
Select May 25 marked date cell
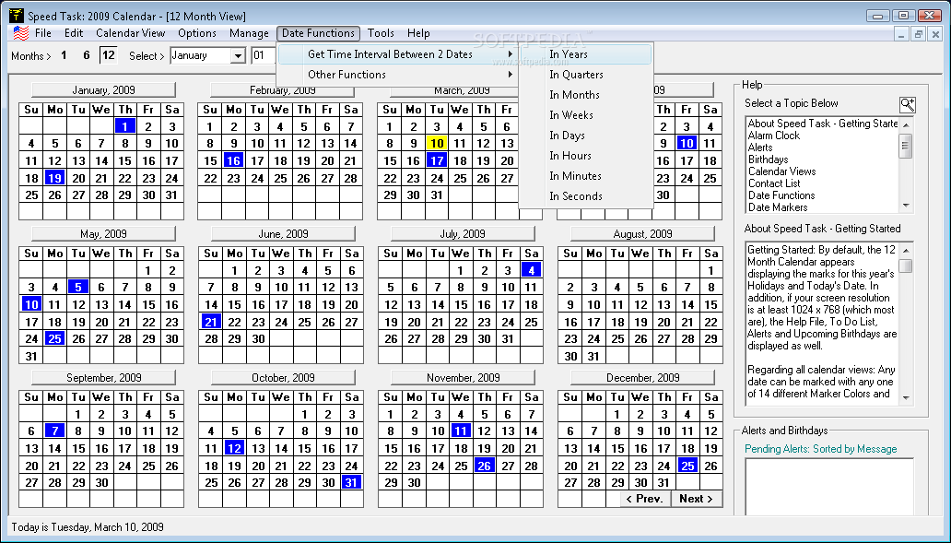coord(54,339)
